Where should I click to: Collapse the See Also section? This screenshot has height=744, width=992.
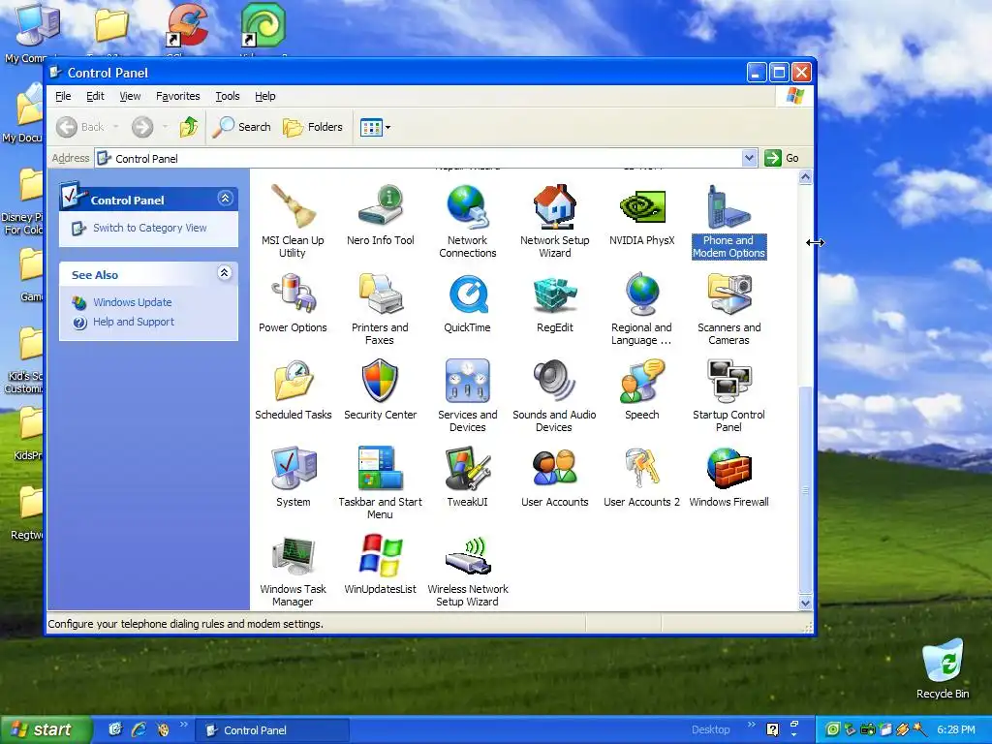[x=225, y=273]
